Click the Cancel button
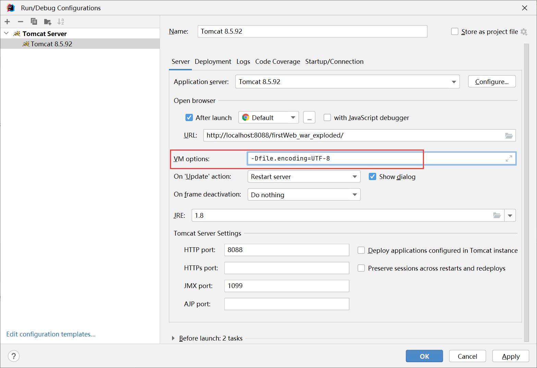This screenshot has width=537, height=368. (467, 356)
